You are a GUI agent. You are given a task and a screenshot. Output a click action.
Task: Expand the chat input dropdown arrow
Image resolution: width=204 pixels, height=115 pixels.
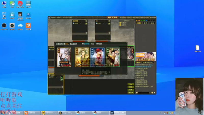coord(150,93)
